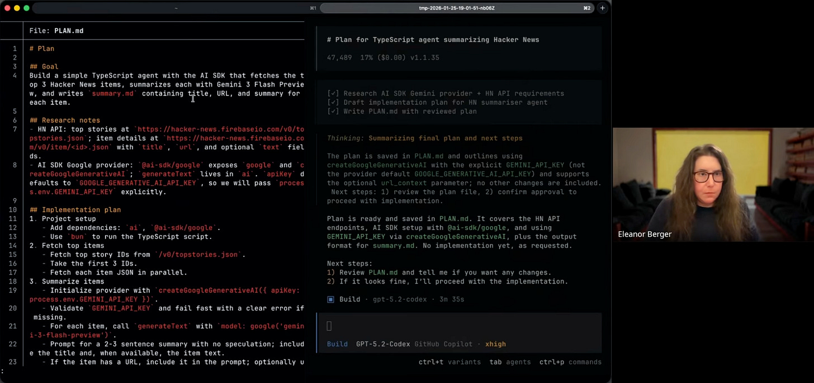Click the green fullscreen window light
The height and width of the screenshot is (383, 814).
tap(26, 8)
